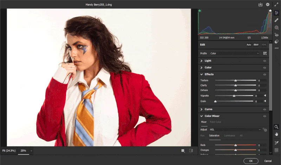Click the before/after view toggle icon

[x=183, y=151]
